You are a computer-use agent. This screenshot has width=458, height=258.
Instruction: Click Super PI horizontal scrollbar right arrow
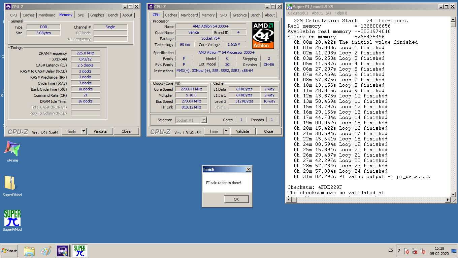point(448,200)
